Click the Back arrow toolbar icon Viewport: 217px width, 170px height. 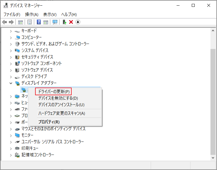pyautogui.click(x=4, y=22)
